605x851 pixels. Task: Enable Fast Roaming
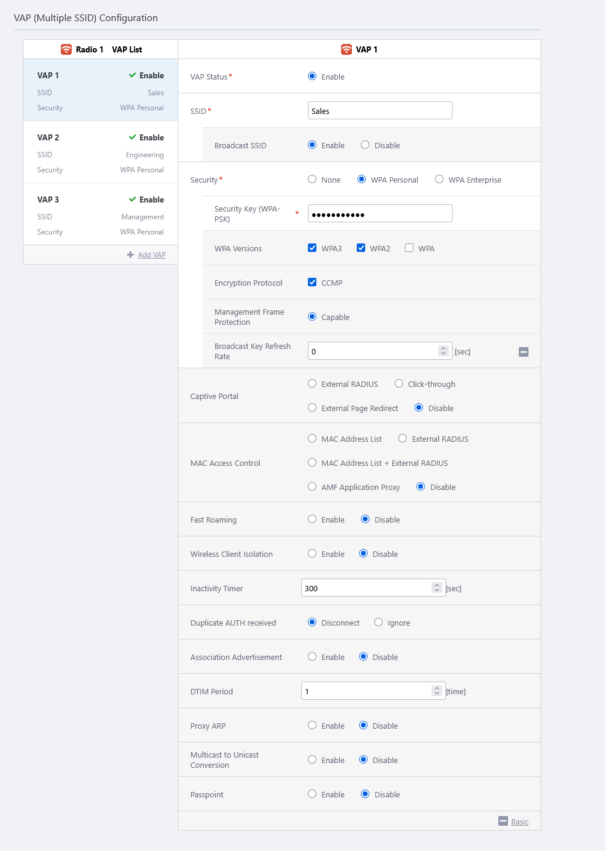312,519
